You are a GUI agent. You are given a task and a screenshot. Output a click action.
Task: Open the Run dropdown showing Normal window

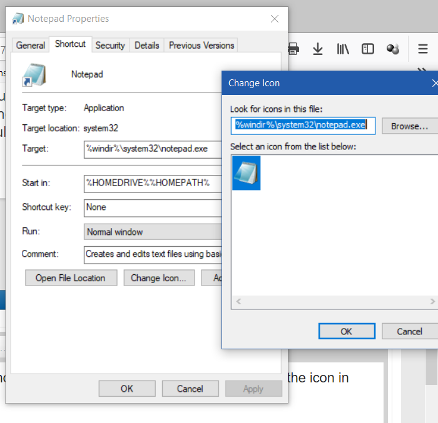coord(153,232)
